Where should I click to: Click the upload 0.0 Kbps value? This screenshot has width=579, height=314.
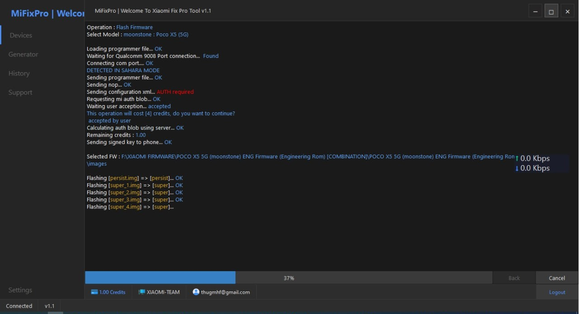(535, 158)
